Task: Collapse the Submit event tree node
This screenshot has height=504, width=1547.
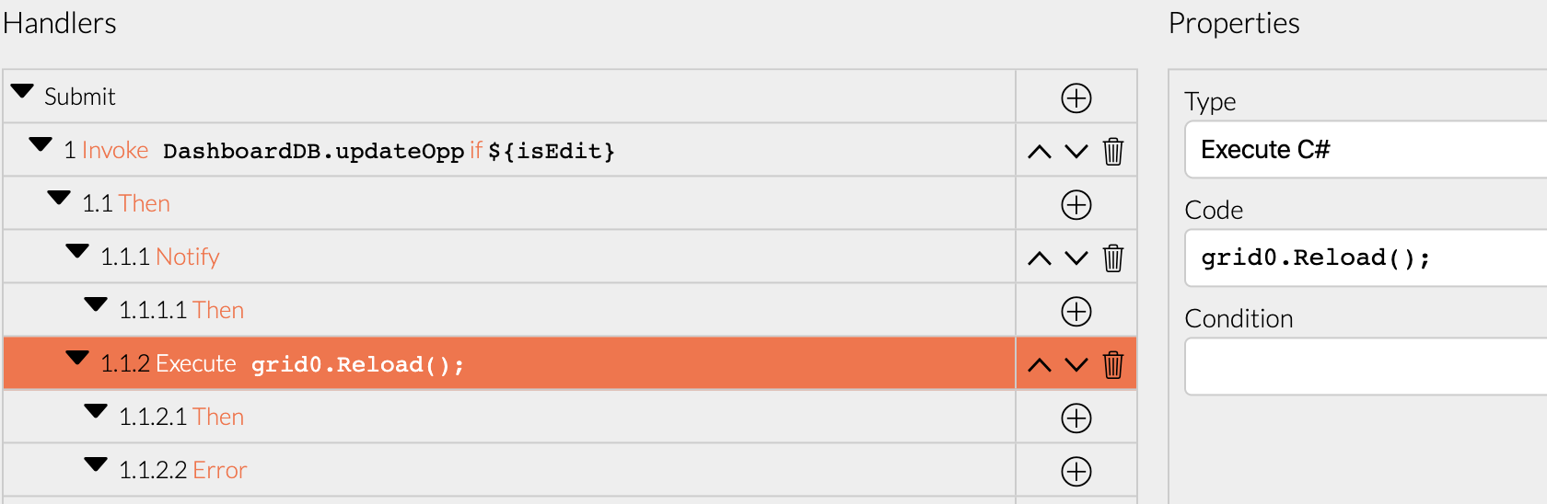Action: tap(22, 91)
